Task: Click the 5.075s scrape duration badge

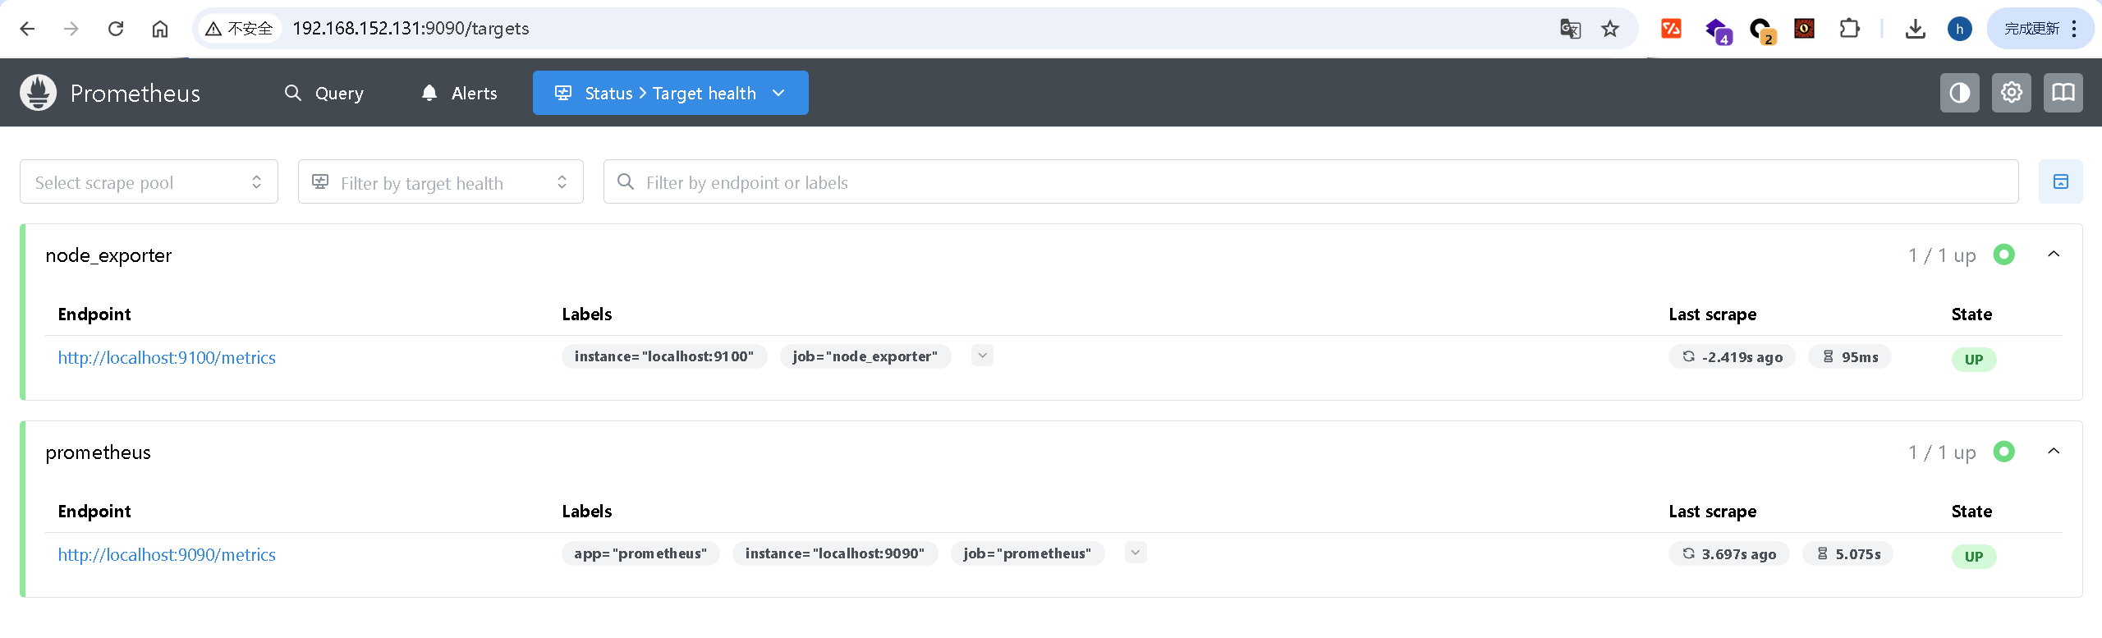Action: 1847,553
